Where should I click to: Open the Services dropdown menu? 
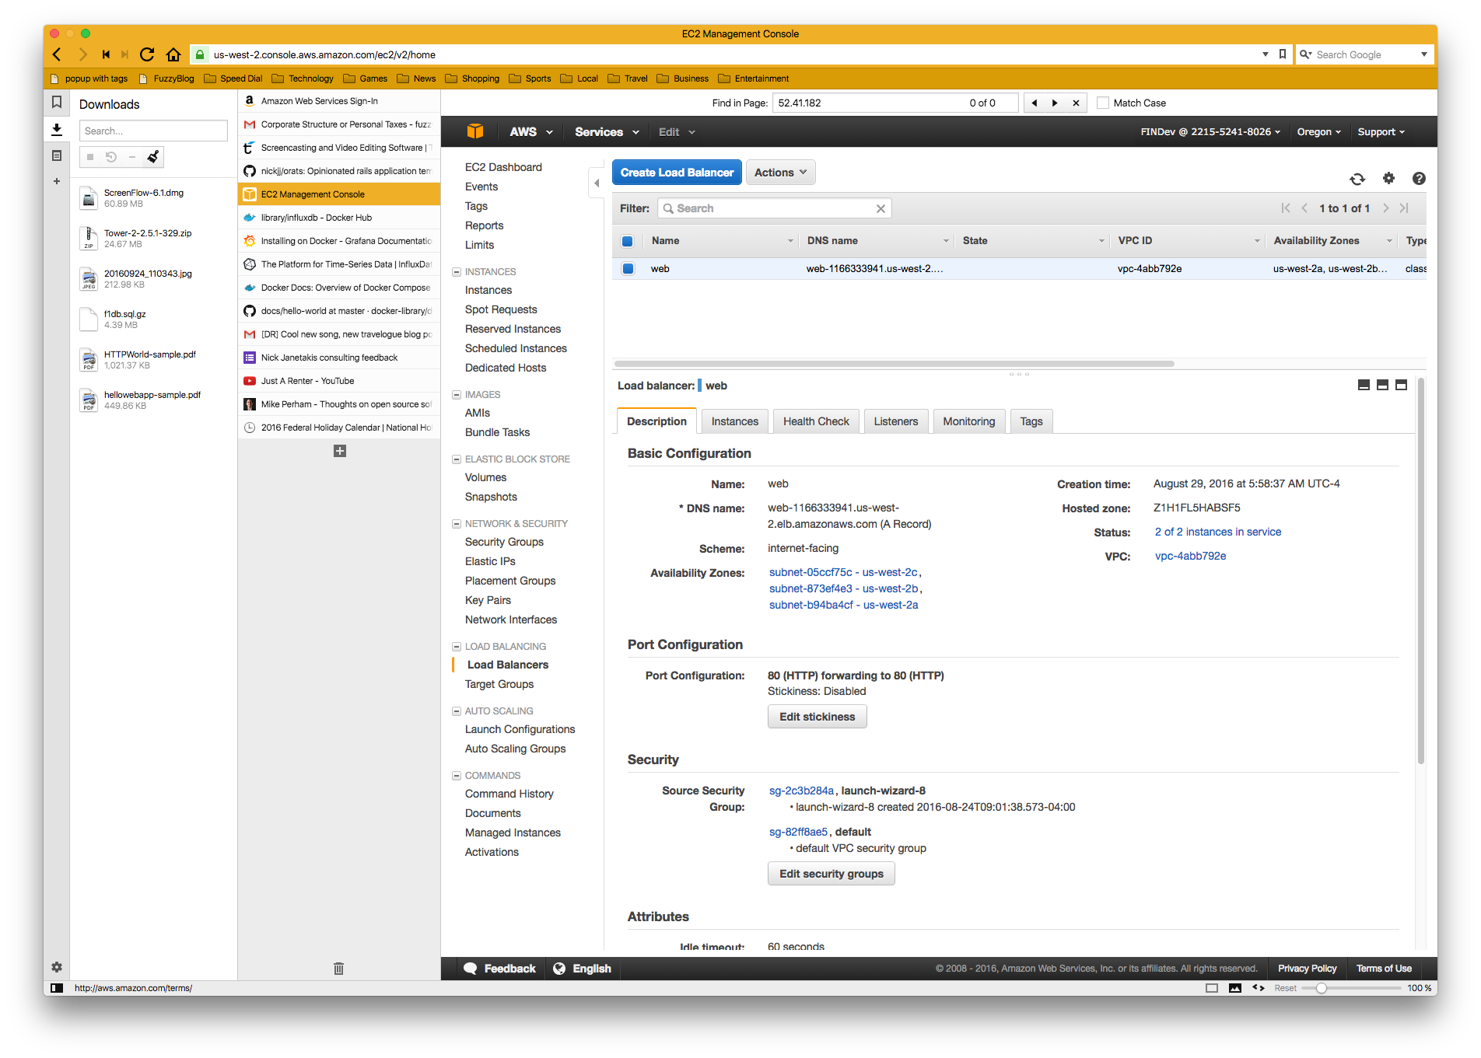[x=607, y=132]
